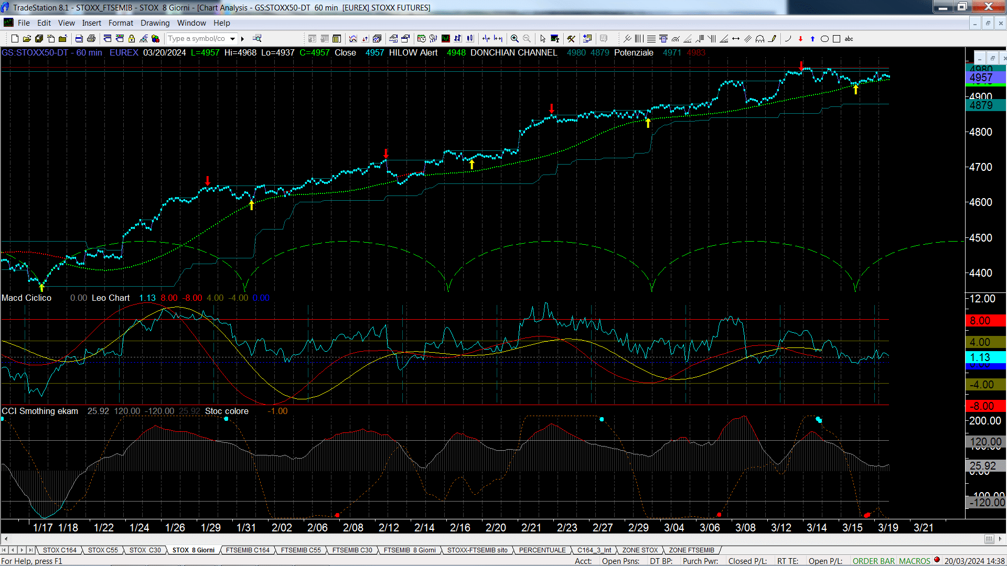Screen dimensions: 1007x566
Task: Select the red down arrow drawing tool
Action: click(800, 39)
